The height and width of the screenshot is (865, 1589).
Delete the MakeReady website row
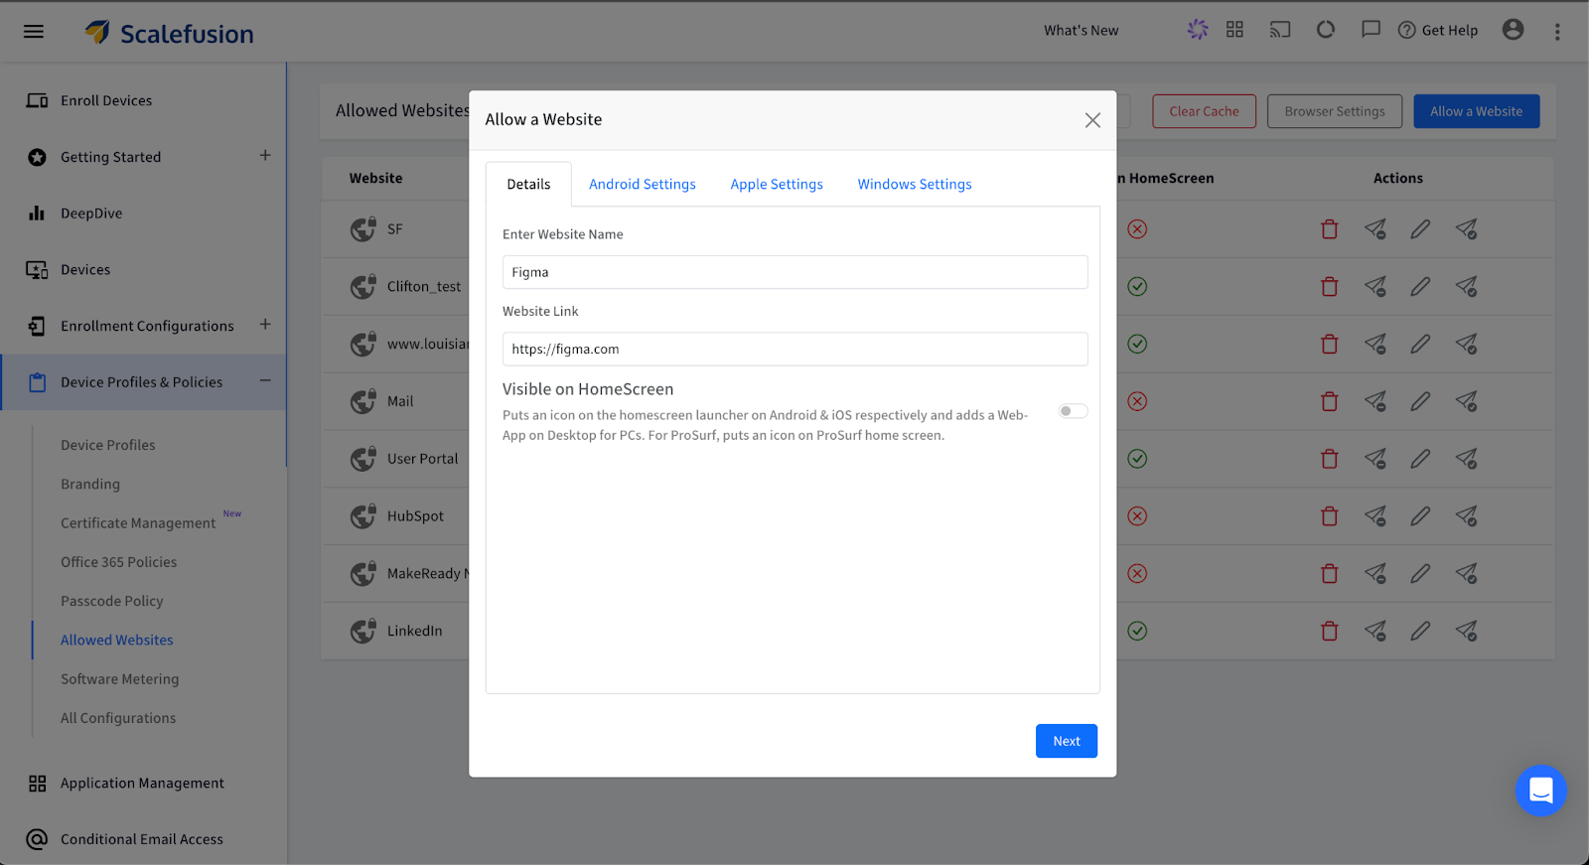[1329, 574]
